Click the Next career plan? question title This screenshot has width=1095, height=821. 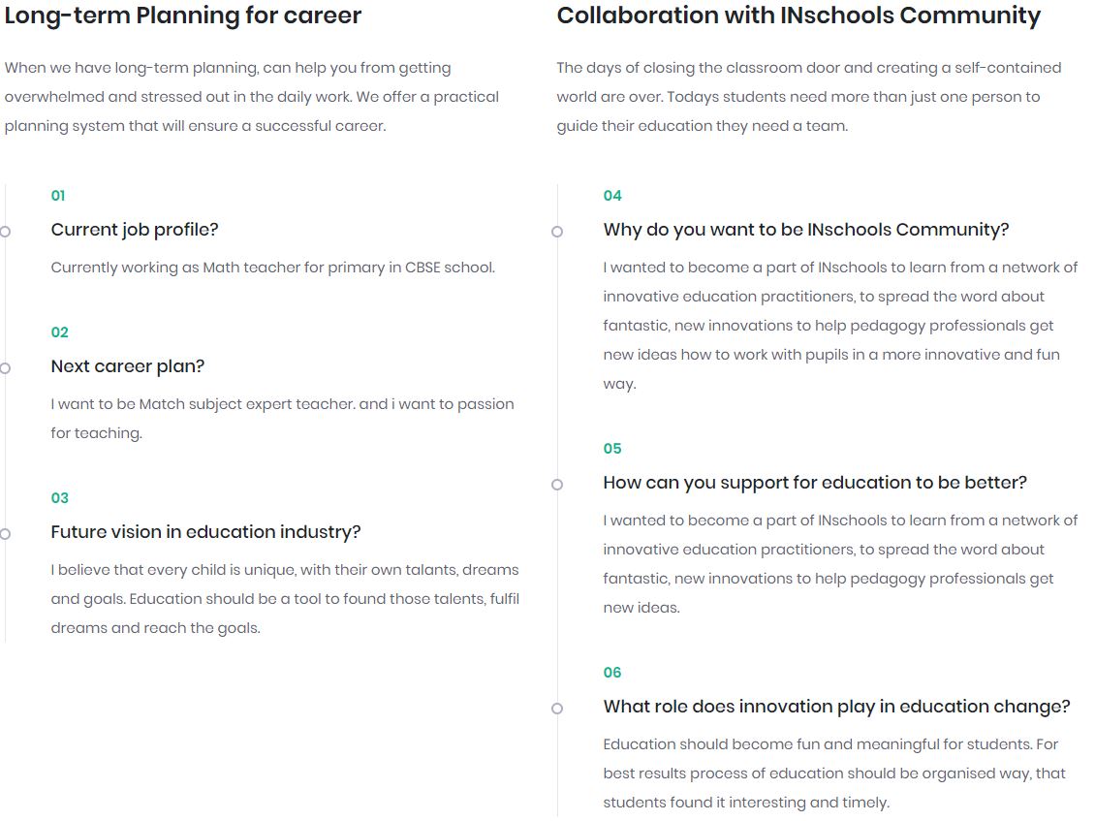[128, 366]
